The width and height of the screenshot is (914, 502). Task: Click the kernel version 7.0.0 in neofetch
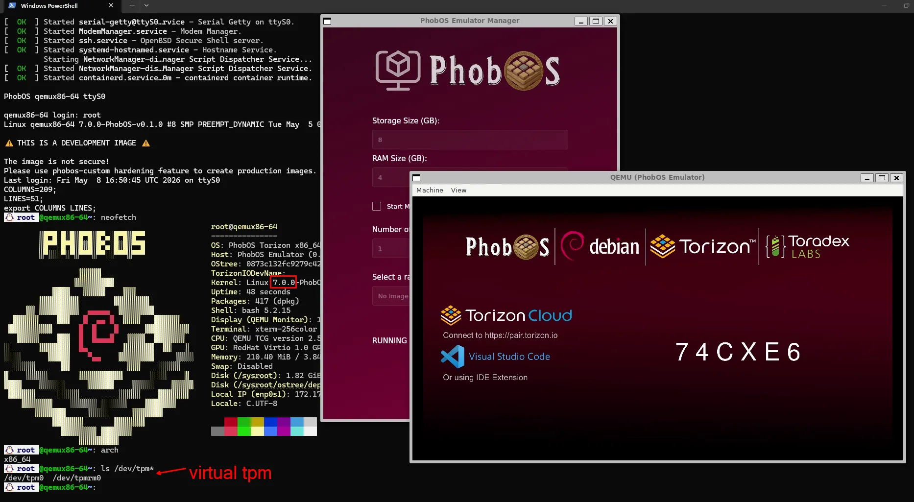(284, 283)
